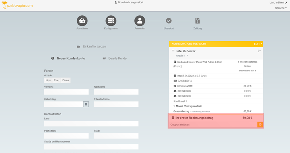The width and height of the screenshot is (290, 153).
Task: Click the Coupon einlösen input field
Action: 214,125
